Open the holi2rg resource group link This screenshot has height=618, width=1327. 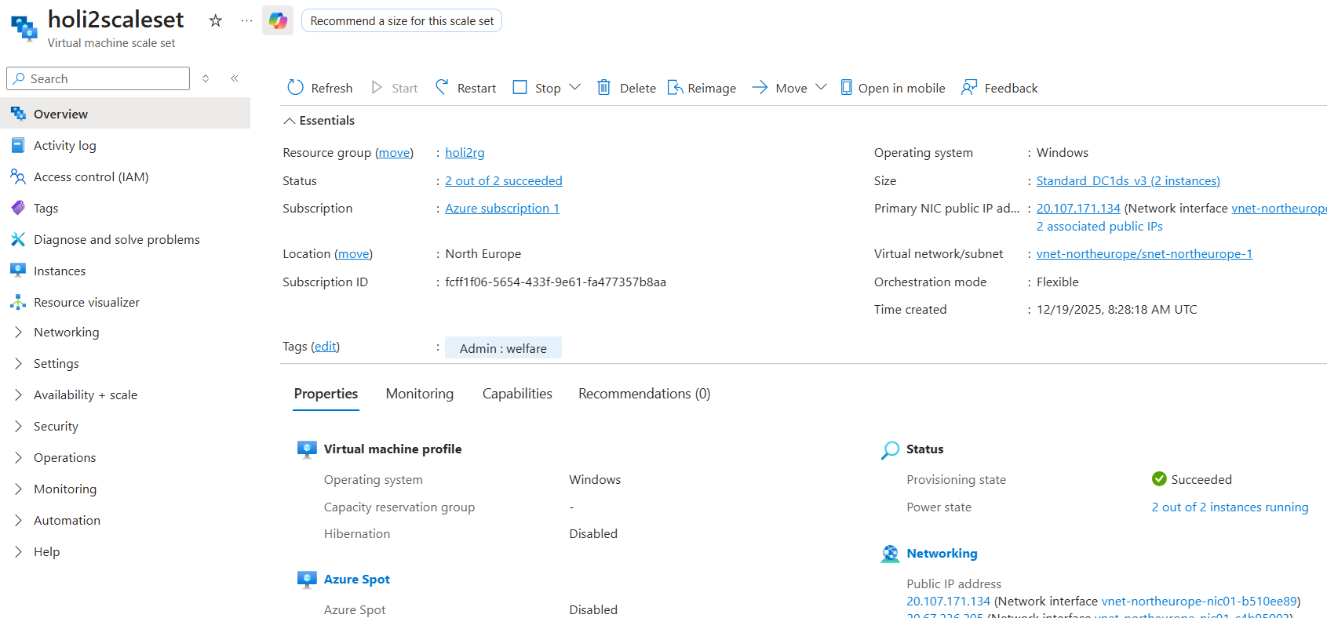(465, 153)
